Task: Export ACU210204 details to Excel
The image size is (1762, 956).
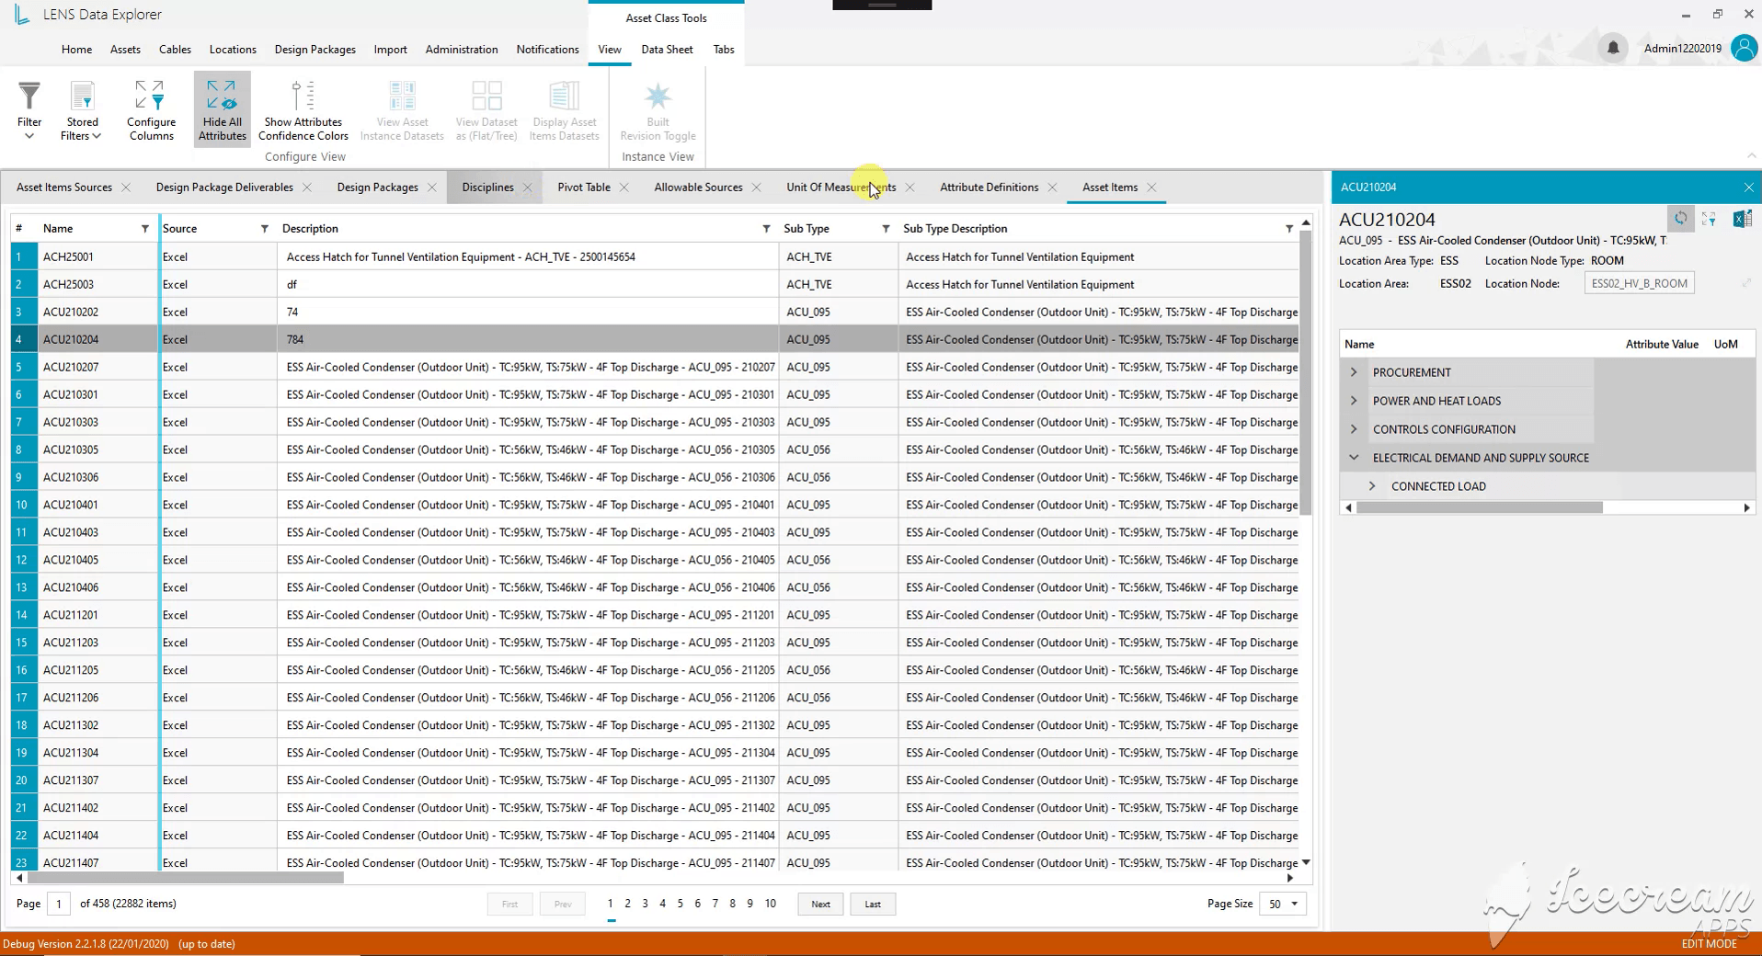Action: 1742,219
